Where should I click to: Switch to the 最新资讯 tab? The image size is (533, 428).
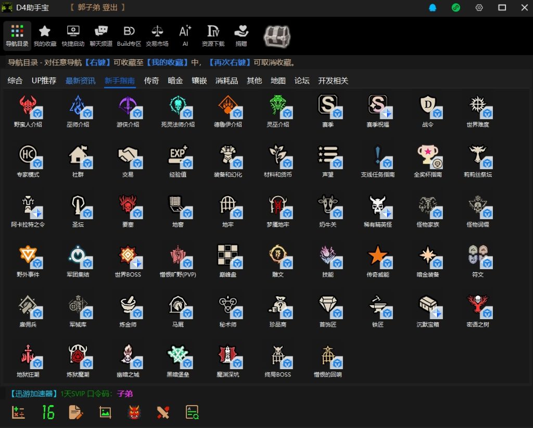coord(80,81)
